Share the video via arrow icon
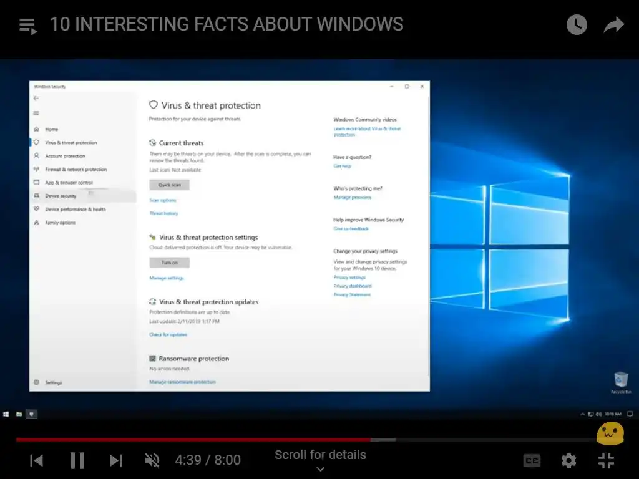 (614, 24)
